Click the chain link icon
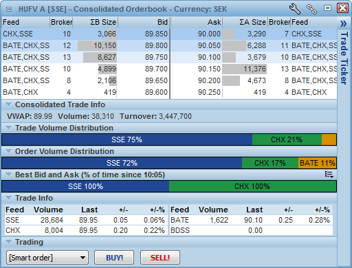 [x=311, y=9]
